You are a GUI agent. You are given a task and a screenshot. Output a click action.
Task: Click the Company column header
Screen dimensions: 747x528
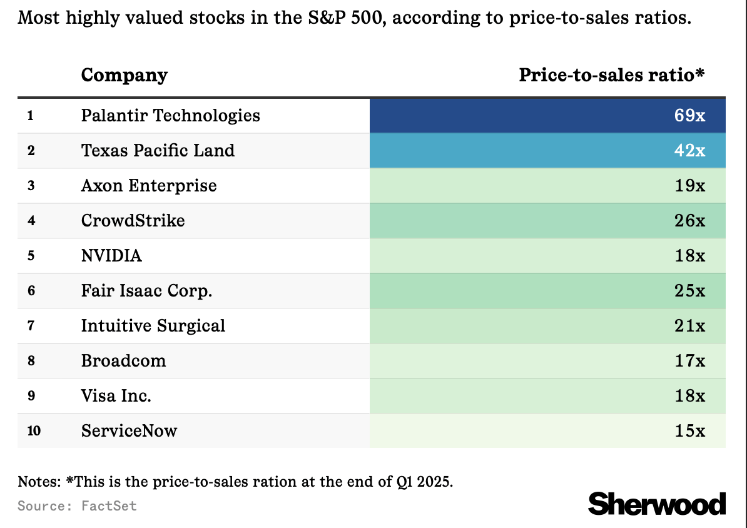point(124,75)
